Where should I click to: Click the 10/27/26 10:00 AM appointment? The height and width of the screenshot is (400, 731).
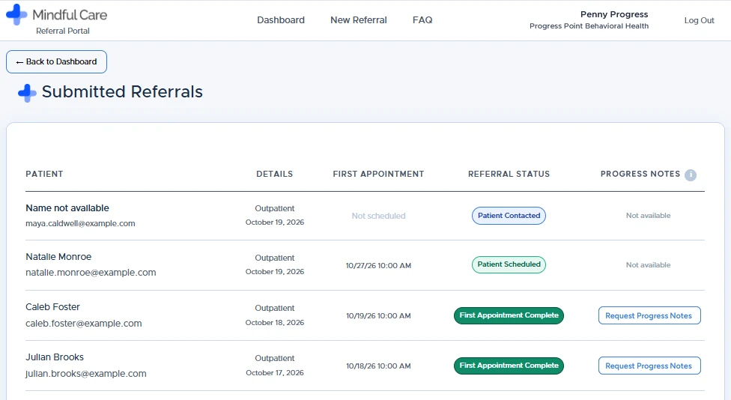click(x=378, y=266)
